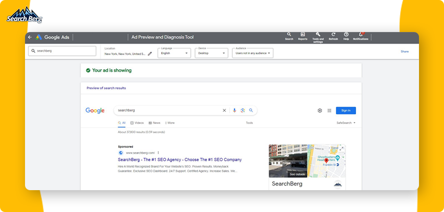Screen dimensions: 444x212
Task: Click the www.searchberg.com ad URL
Action: pos(140,153)
